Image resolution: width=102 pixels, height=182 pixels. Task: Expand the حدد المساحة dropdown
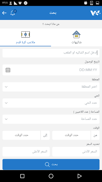51,119
